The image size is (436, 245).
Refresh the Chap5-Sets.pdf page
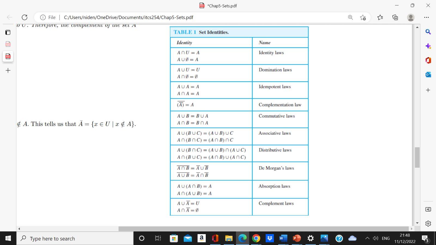(x=25, y=17)
